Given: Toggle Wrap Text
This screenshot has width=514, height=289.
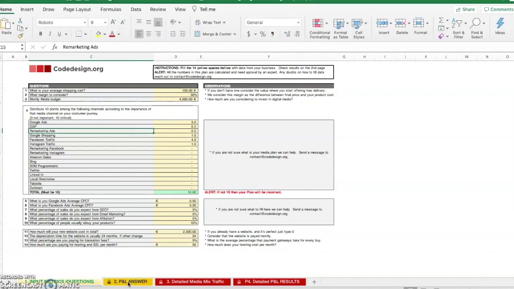Looking at the screenshot, I should [210, 22].
